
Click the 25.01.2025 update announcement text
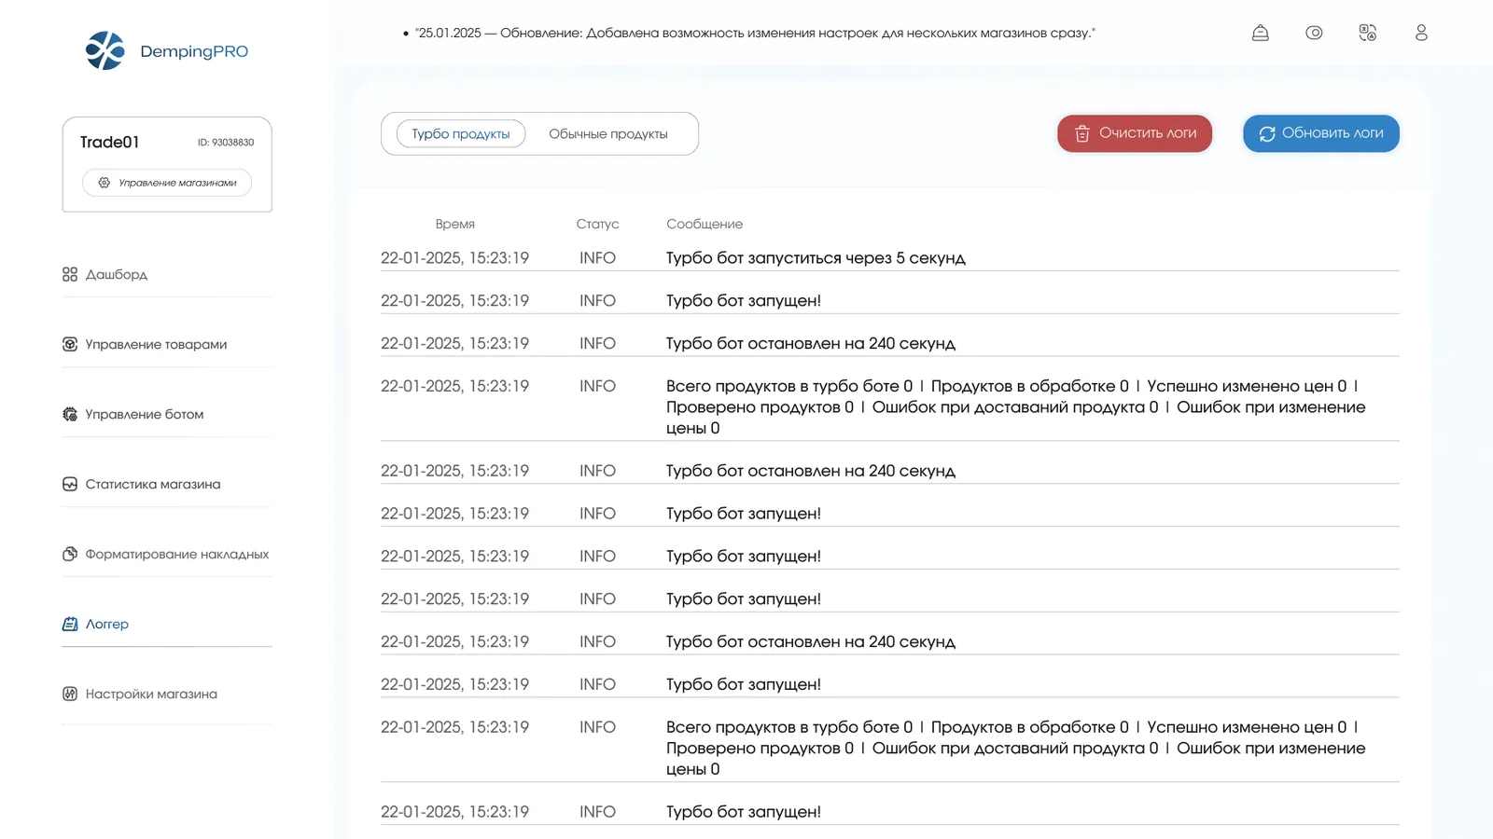click(755, 33)
